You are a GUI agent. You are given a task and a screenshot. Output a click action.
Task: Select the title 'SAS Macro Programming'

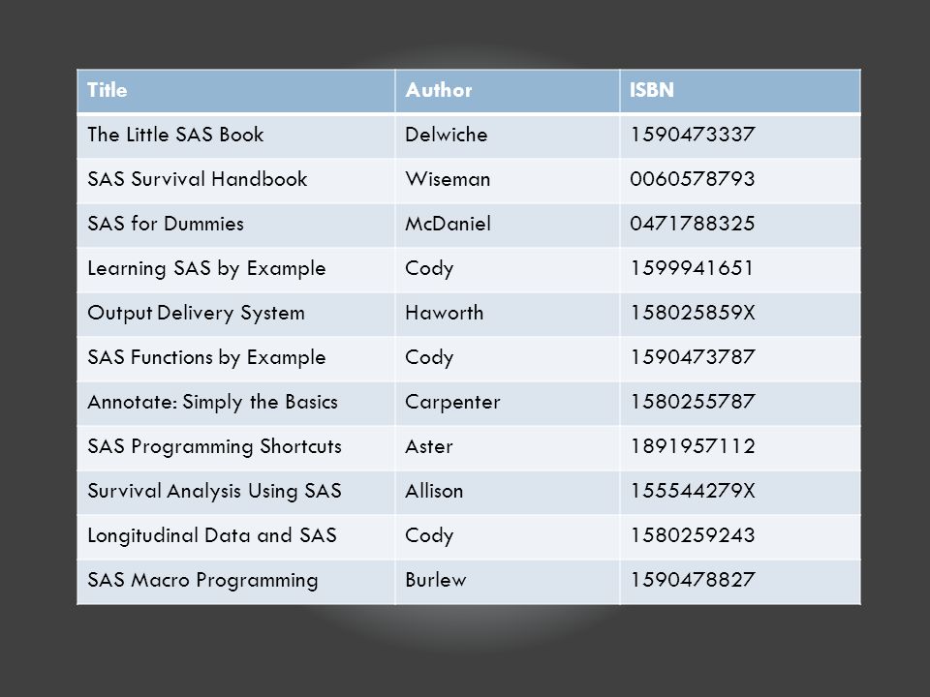tap(202, 580)
